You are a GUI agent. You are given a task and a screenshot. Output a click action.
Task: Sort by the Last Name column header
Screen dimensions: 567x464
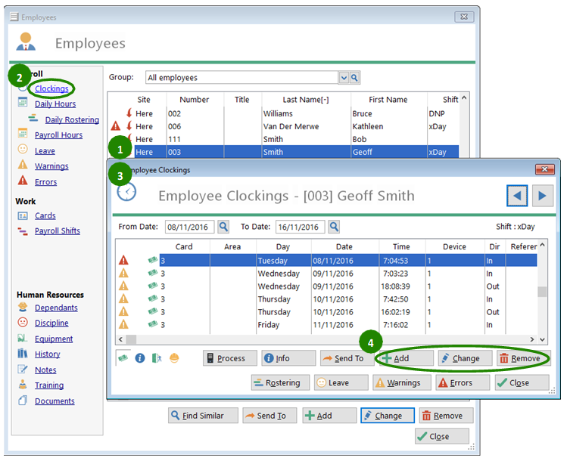point(306,100)
